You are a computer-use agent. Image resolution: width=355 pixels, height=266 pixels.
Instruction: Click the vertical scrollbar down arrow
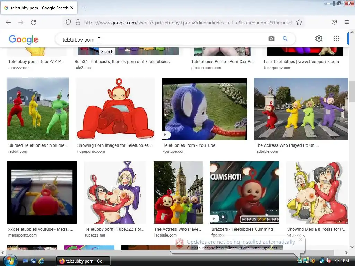click(352, 247)
